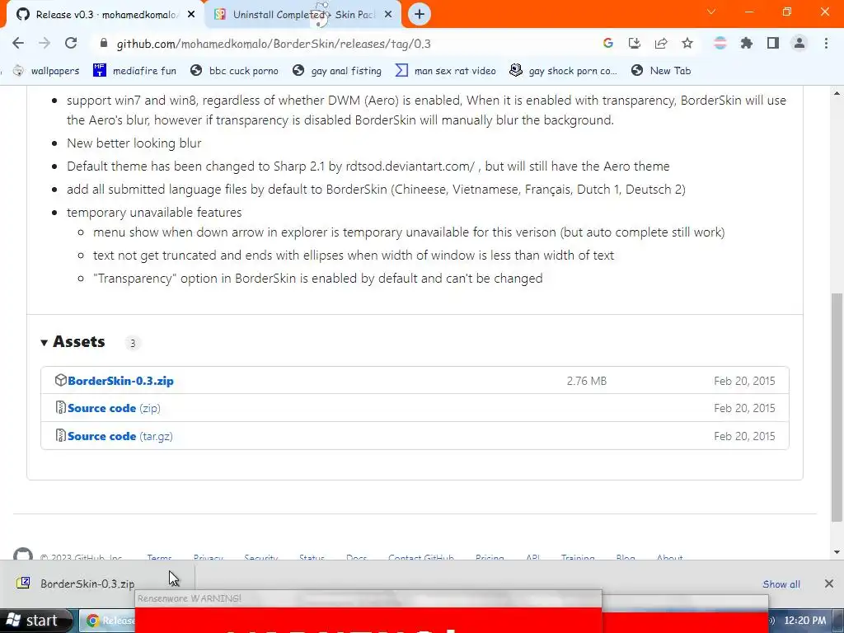This screenshot has width=844, height=633.
Task: Switch to the Release v0.3 tab
Action: click(105, 15)
